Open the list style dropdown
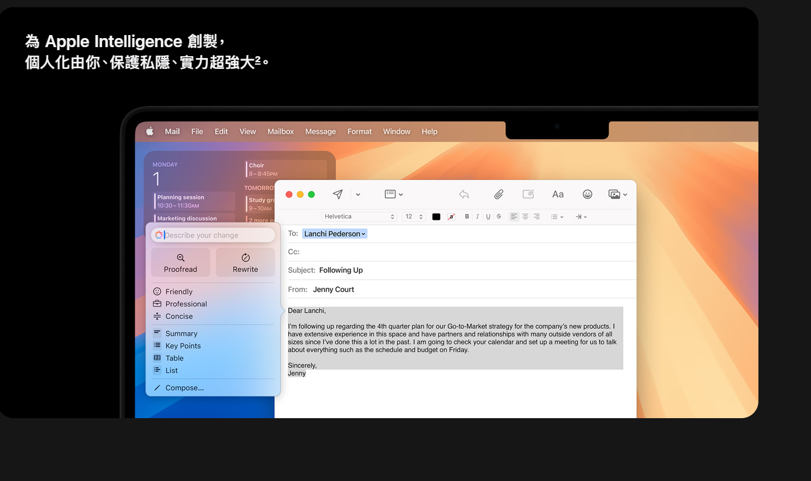Viewport: 811px width, 481px height. 557,216
